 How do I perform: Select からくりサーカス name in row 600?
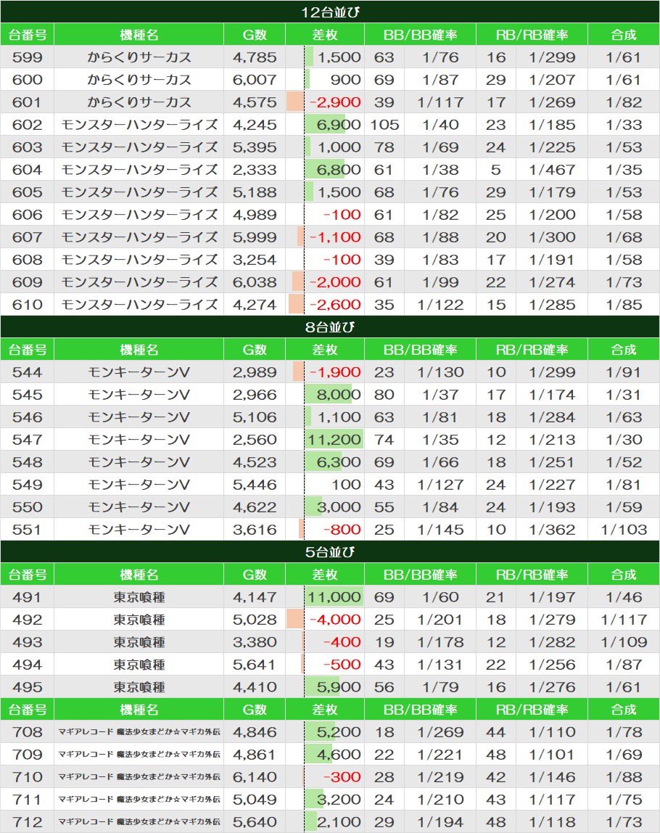[x=139, y=80]
